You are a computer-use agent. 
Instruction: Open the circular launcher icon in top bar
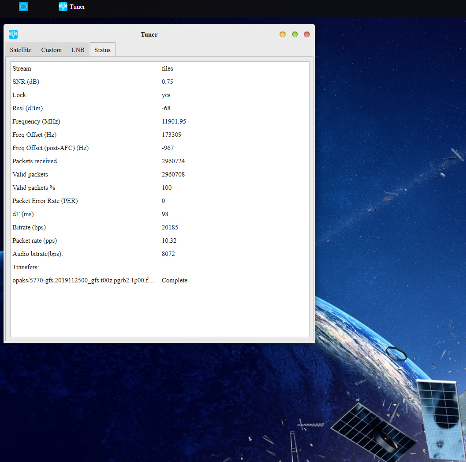(23, 7)
